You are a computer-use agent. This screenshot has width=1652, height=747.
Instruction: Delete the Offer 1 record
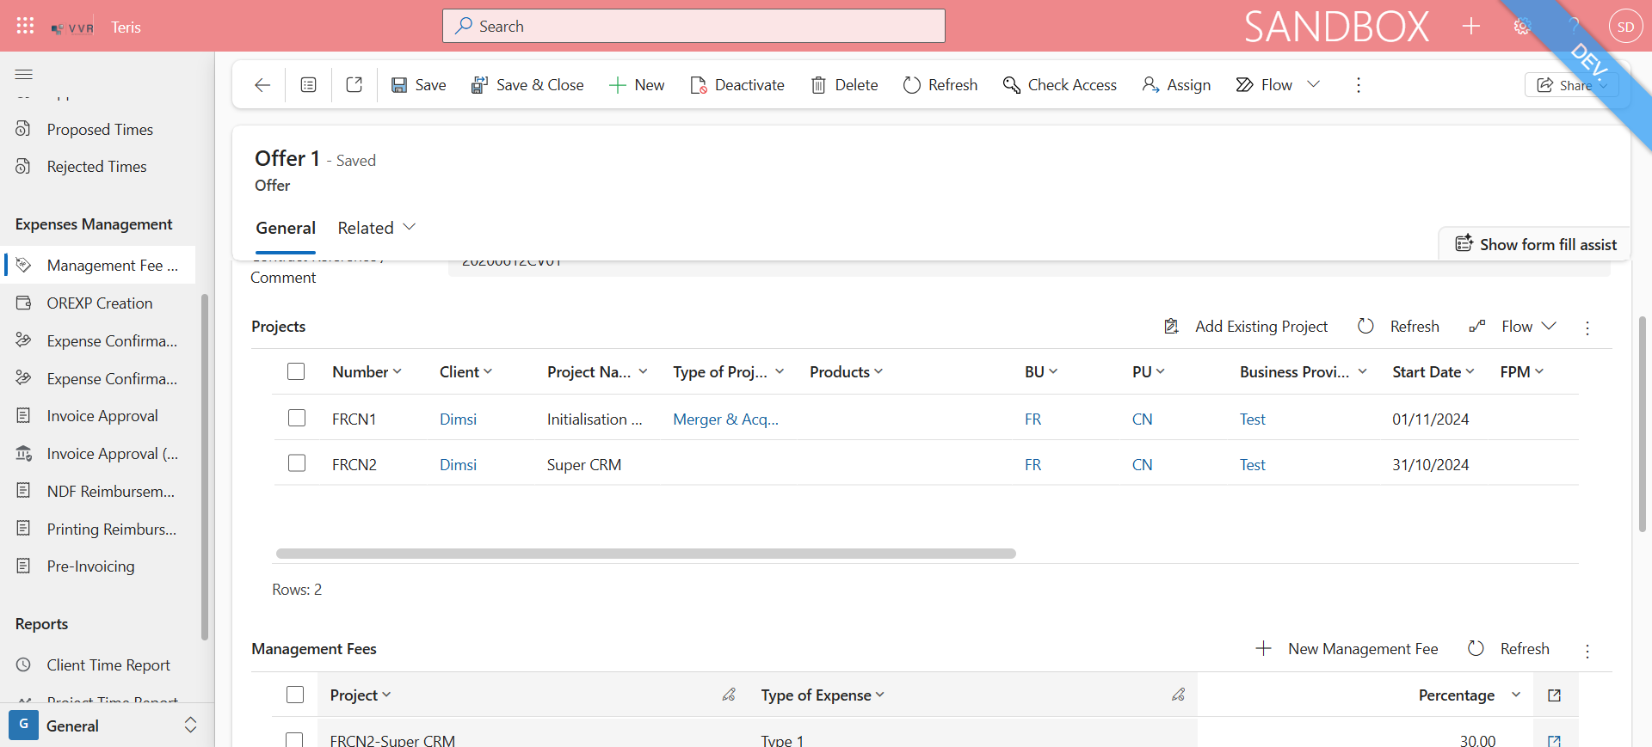tap(844, 85)
